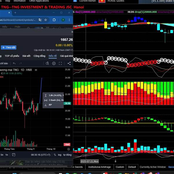Click the 3.06 (14.62%) measurement tooltip
Viewport: 174px width, 174px height.
56,95
